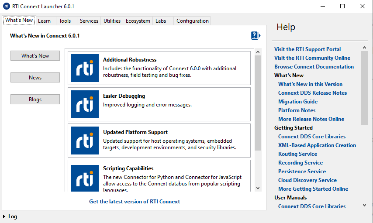Click the RTI Connext Launcher title bar icon
This screenshot has width=373, height=223.
(x=7, y=6)
